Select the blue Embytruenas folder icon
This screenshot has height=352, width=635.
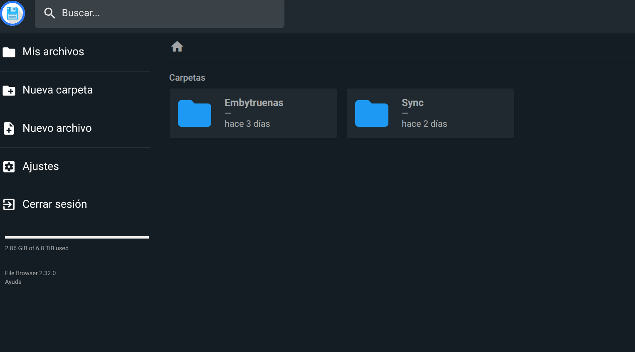tap(195, 113)
